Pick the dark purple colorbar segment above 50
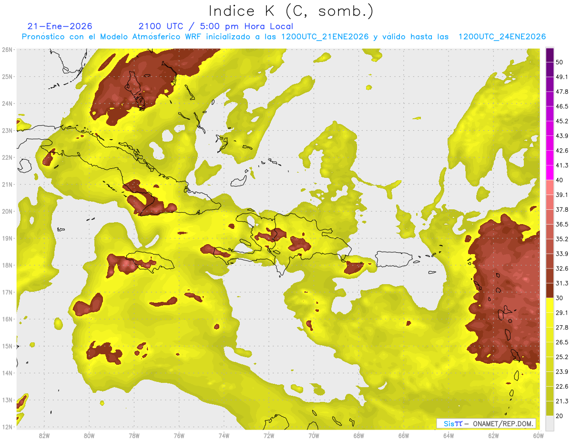The height and width of the screenshot is (442, 572). tap(550, 55)
